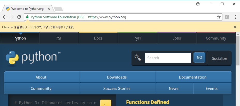Submit the search with the GO button
The height and width of the screenshot is (106, 240).
click(199, 57)
